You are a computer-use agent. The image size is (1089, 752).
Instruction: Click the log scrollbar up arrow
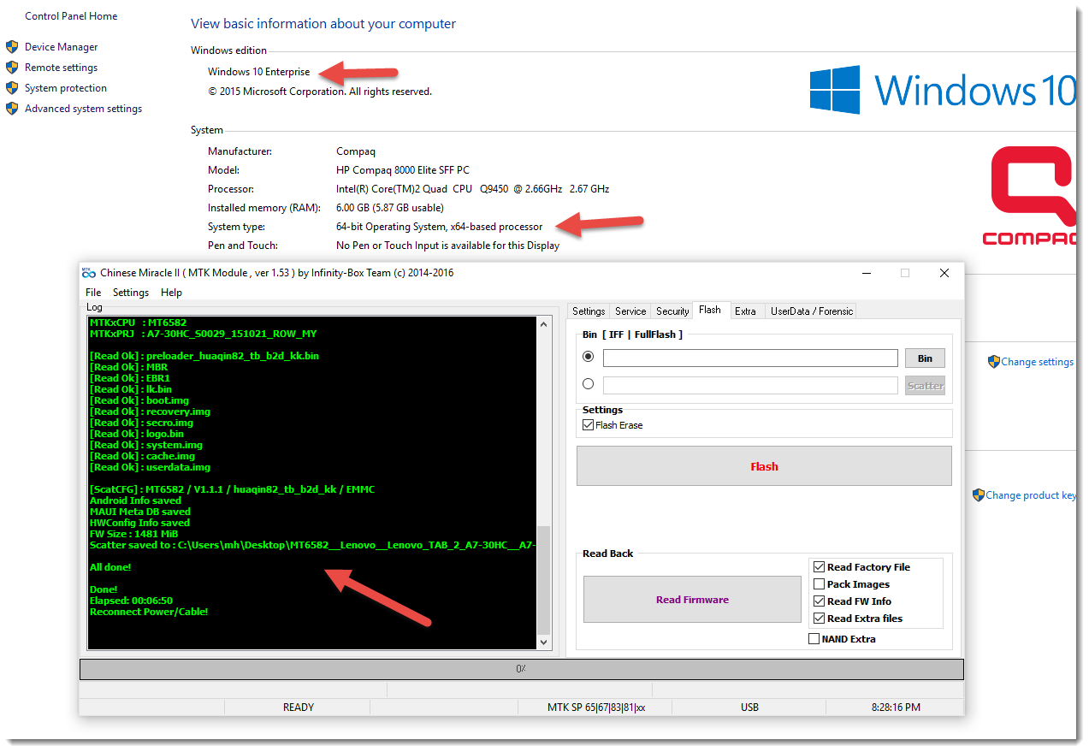(x=543, y=324)
